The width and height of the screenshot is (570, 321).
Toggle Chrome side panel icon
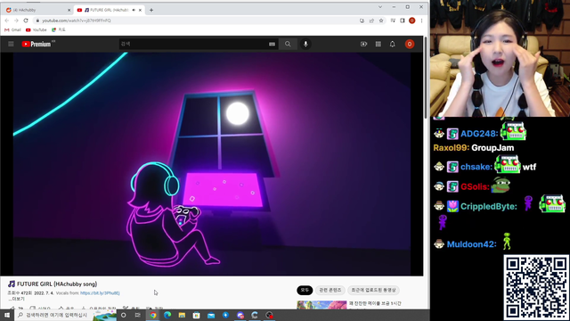402,21
